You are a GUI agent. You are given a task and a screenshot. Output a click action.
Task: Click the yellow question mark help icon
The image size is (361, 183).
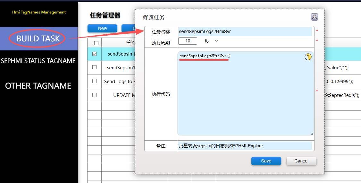308,57
